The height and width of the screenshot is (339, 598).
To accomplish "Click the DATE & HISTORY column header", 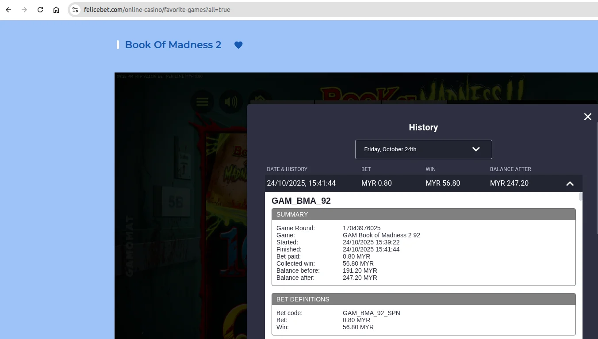I will pos(287,169).
